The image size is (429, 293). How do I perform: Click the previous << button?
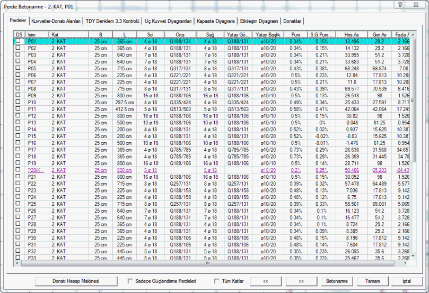tap(266, 281)
